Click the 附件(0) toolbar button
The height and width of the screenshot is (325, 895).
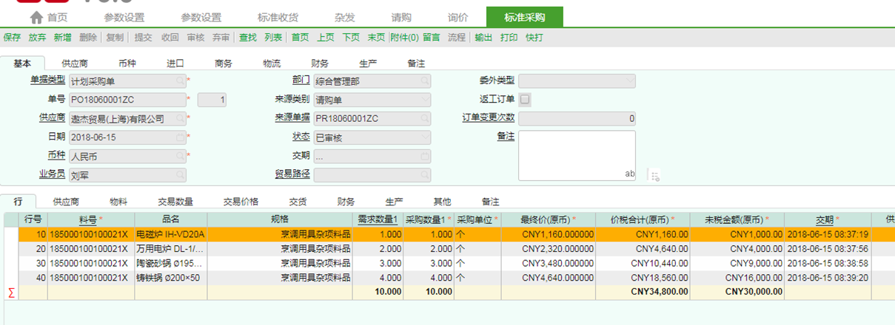click(404, 37)
